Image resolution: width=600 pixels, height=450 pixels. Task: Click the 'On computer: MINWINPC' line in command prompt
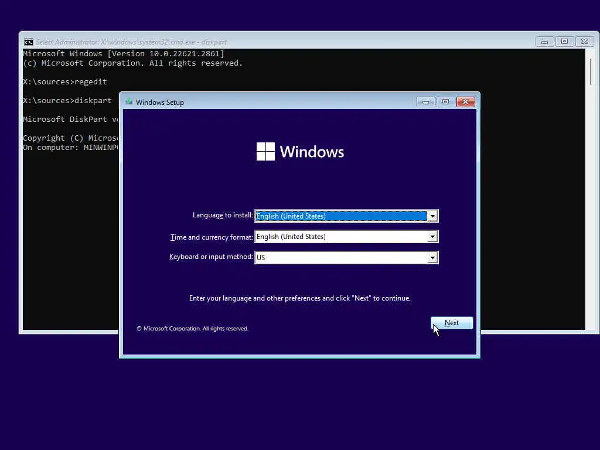coord(71,148)
